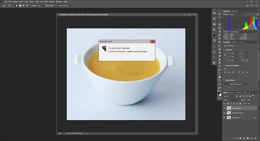Toggle lock image pixels brush icon
260x141 pixels.
pyautogui.click(x=231, y=104)
